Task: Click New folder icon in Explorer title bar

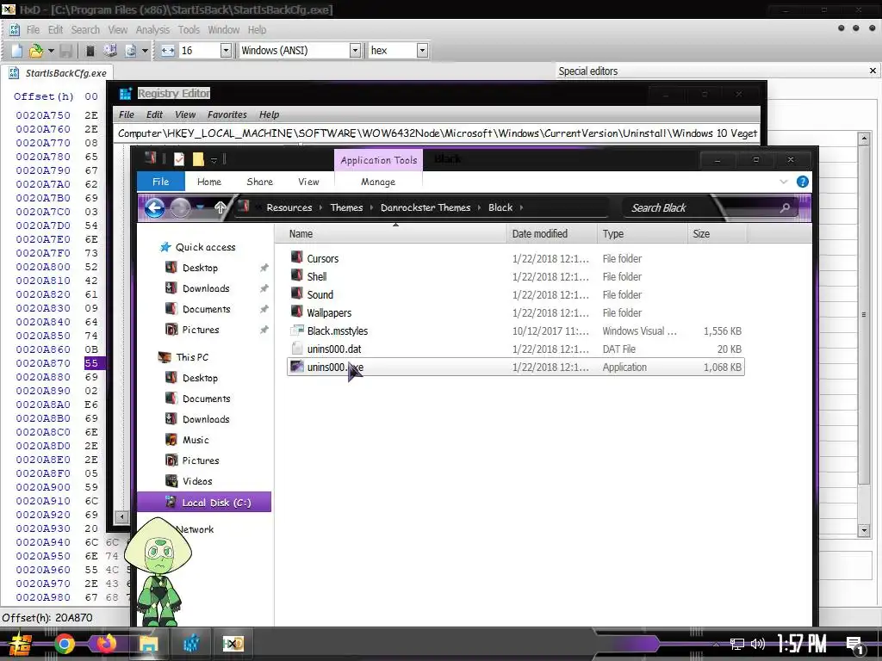Action: 198,159
